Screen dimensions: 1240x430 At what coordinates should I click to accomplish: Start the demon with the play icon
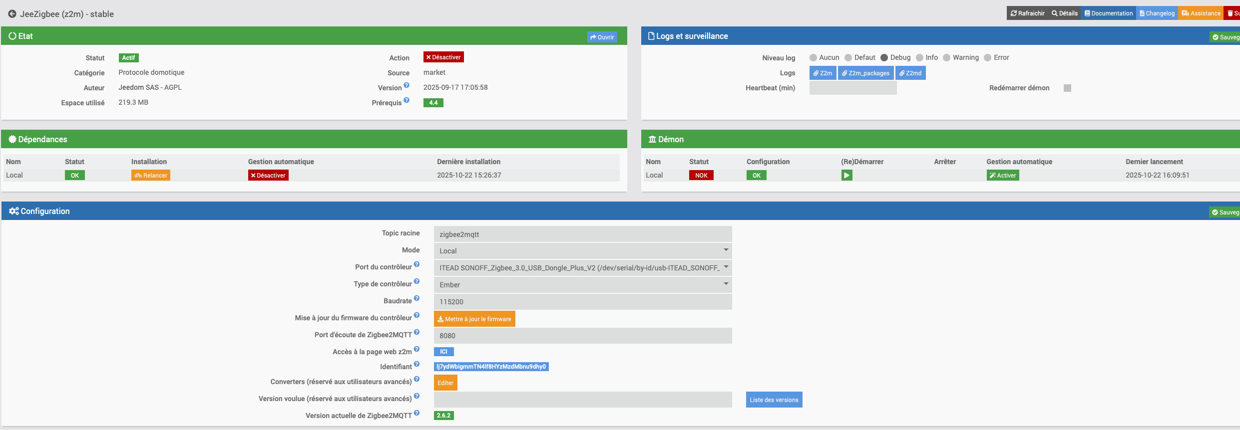846,175
